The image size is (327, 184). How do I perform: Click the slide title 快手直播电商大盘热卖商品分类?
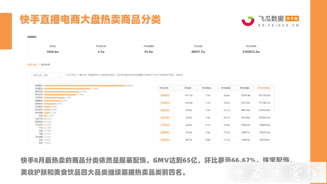[x=90, y=20]
